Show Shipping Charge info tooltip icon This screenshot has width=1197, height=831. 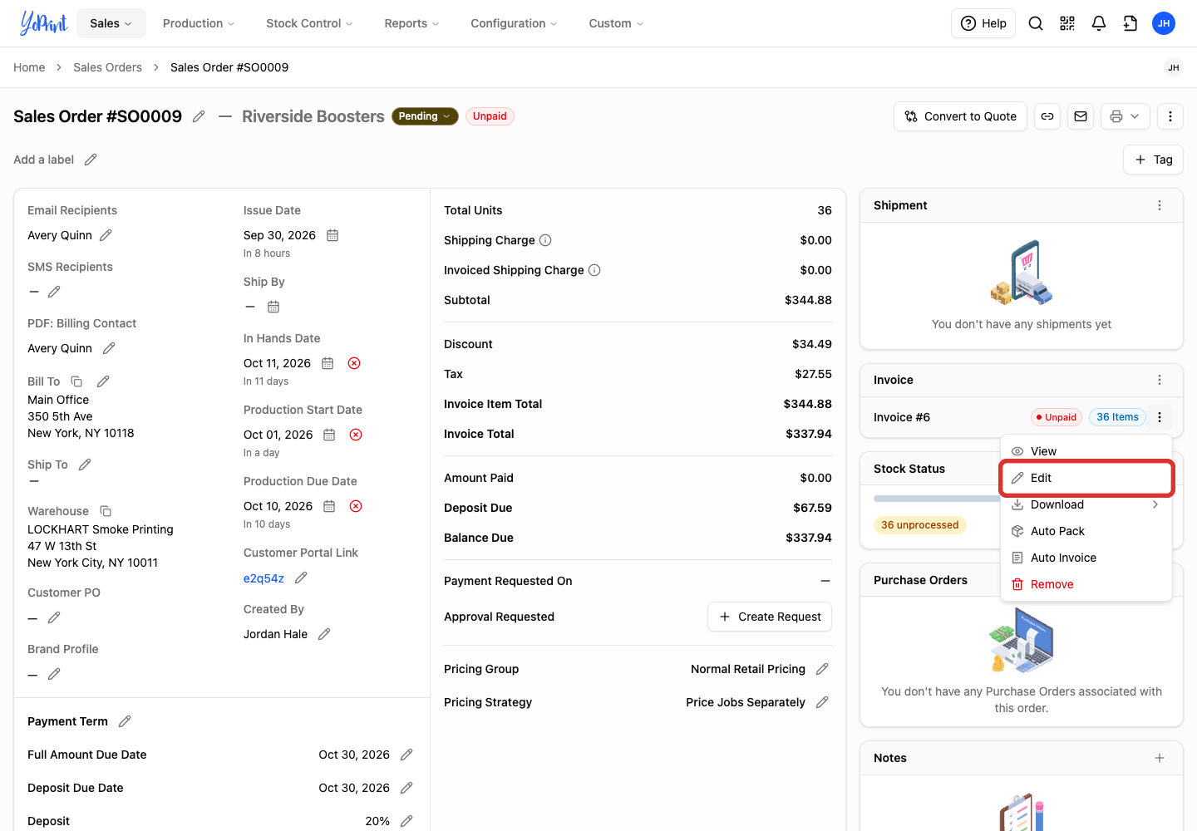[x=545, y=240]
